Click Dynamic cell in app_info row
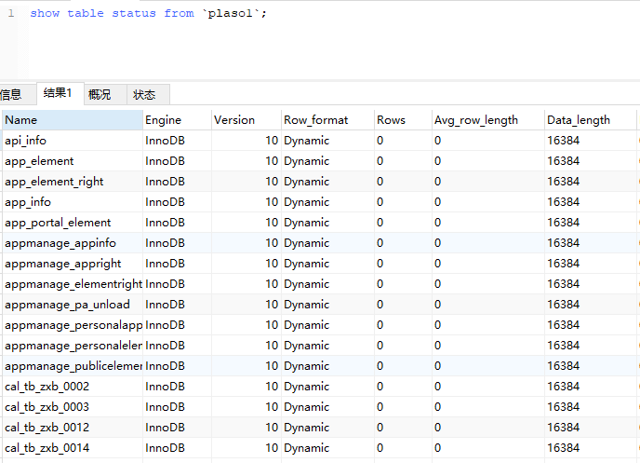This screenshot has width=640, height=463. [327, 202]
